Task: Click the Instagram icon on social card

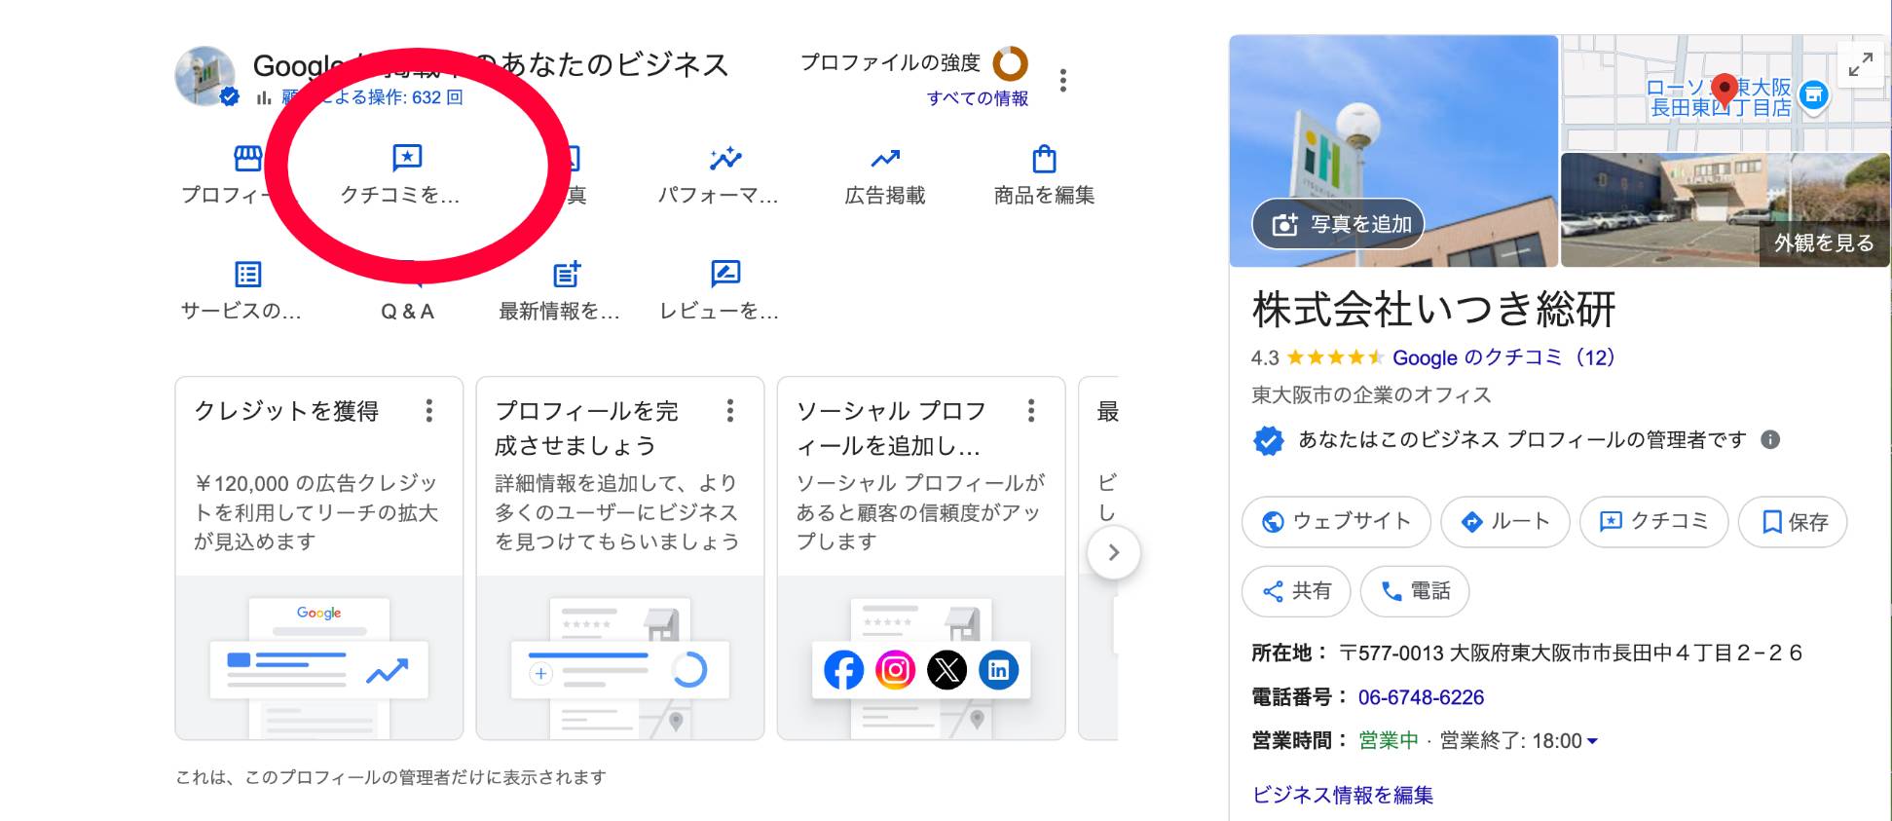Action: click(x=895, y=670)
